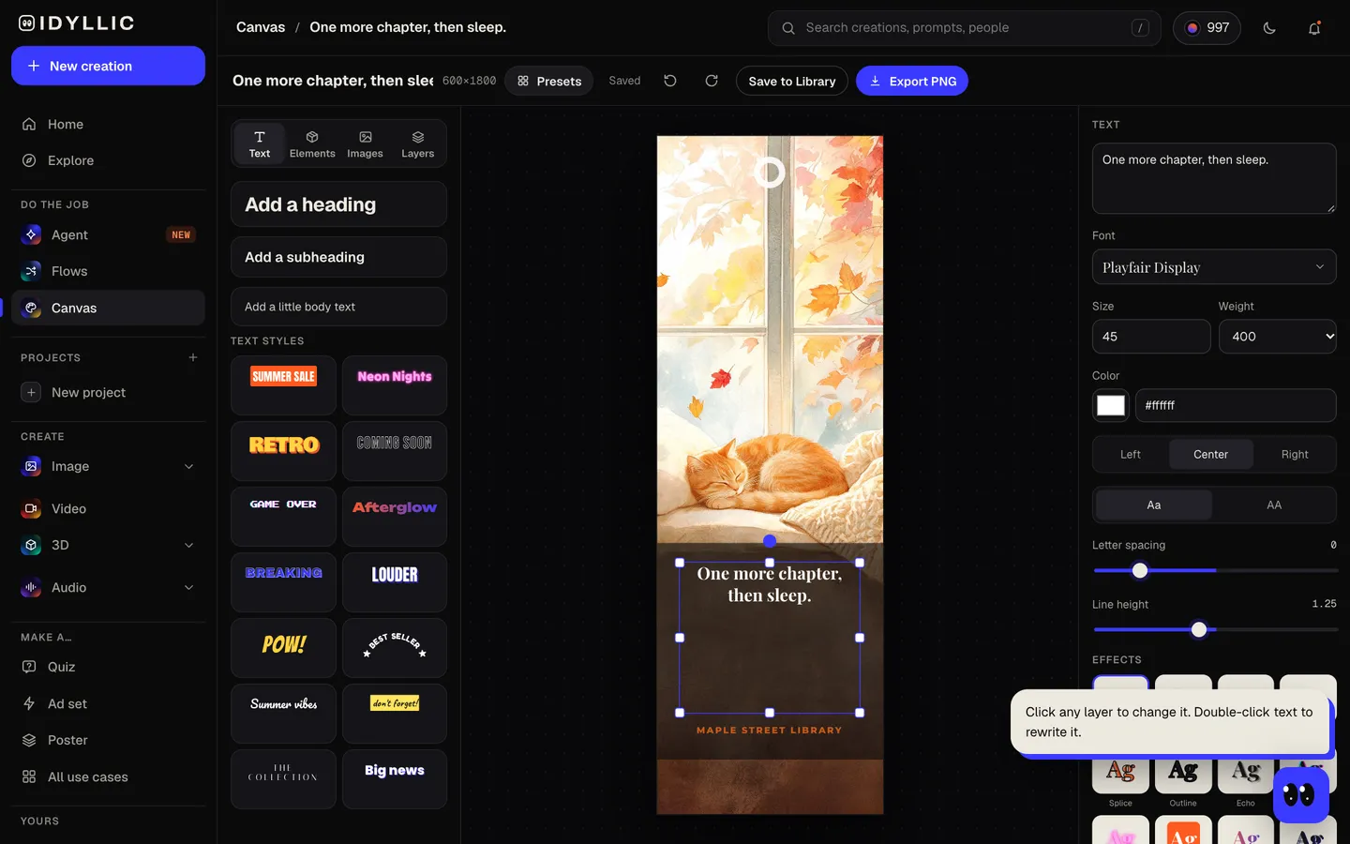The height and width of the screenshot is (844, 1350).
Task: Click Save to Library
Action: [792, 81]
